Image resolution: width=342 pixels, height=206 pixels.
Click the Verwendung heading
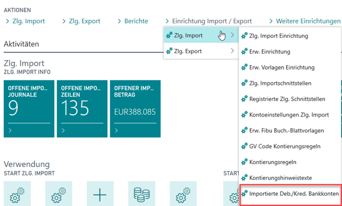27,164
